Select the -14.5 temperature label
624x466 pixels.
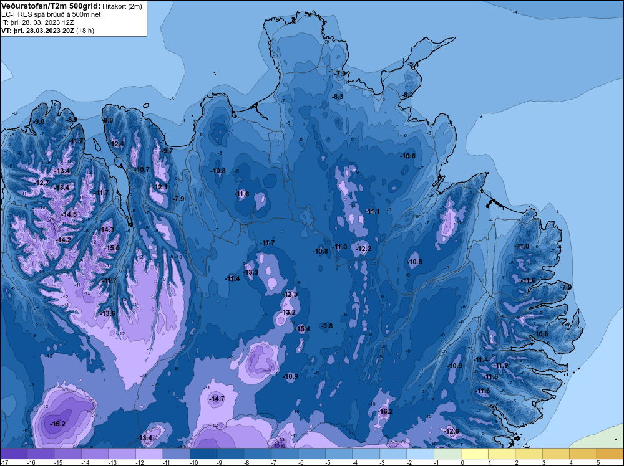click(69, 214)
